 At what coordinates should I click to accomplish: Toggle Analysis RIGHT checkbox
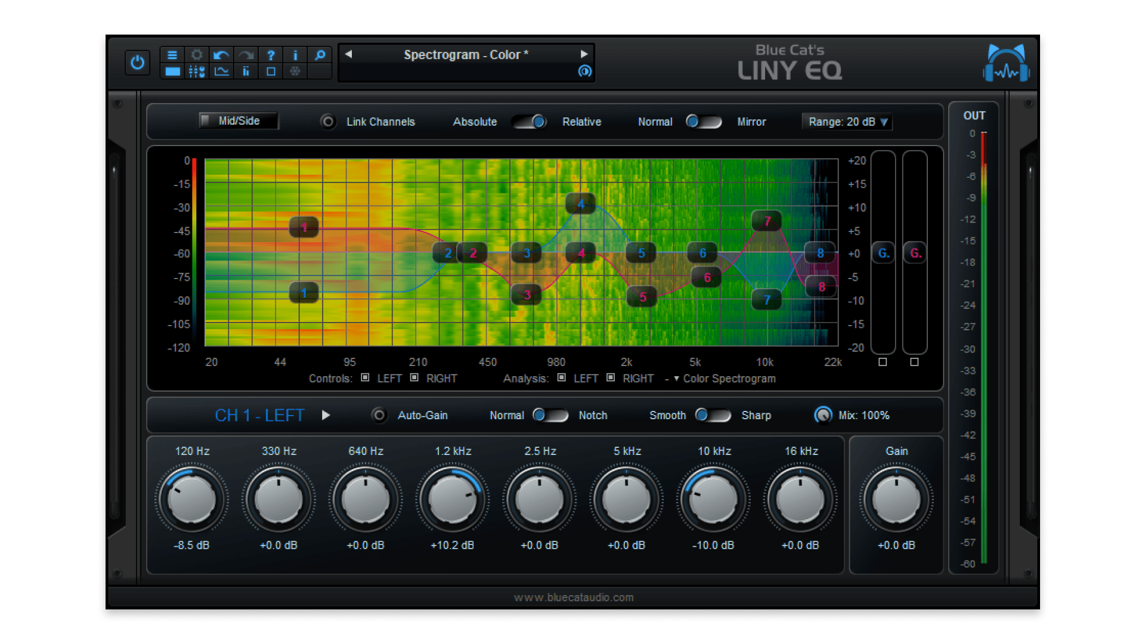[610, 378]
